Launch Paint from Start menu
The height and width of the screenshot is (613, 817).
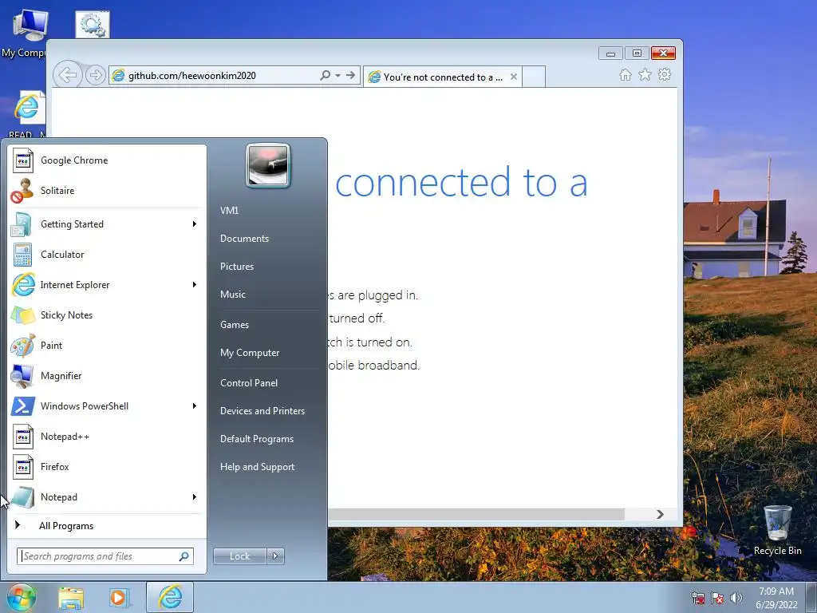point(107,345)
